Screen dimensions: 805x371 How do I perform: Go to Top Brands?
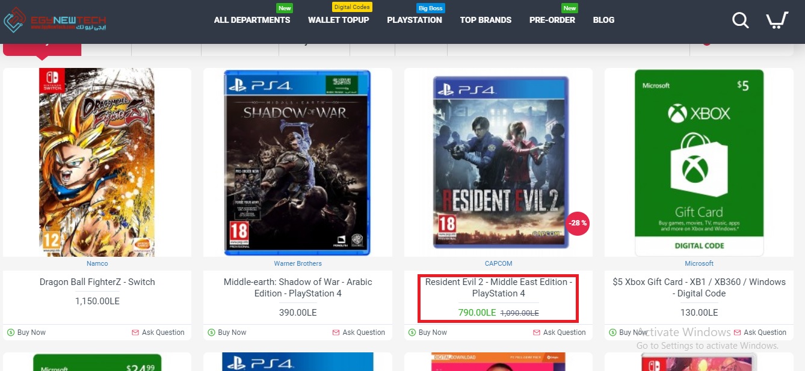[486, 20]
